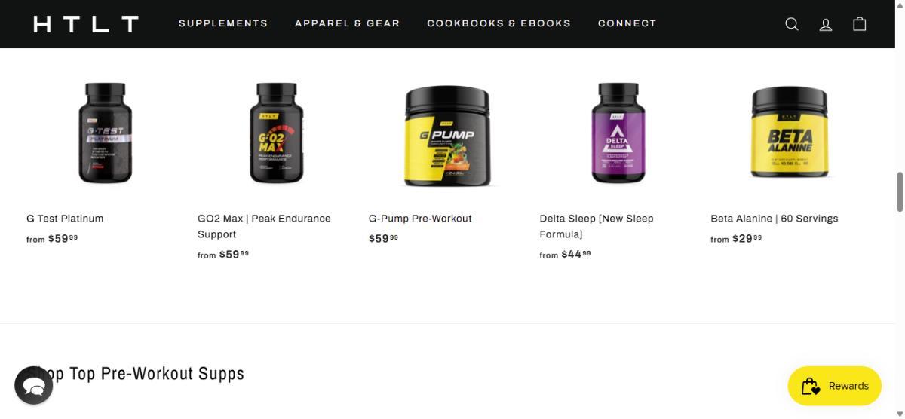905x419 pixels.
Task: Select the G-Pump tub product image
Action: coord(447,136)
